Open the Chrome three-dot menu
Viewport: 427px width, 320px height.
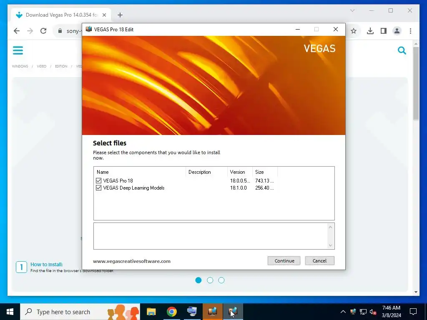(410, 31)
